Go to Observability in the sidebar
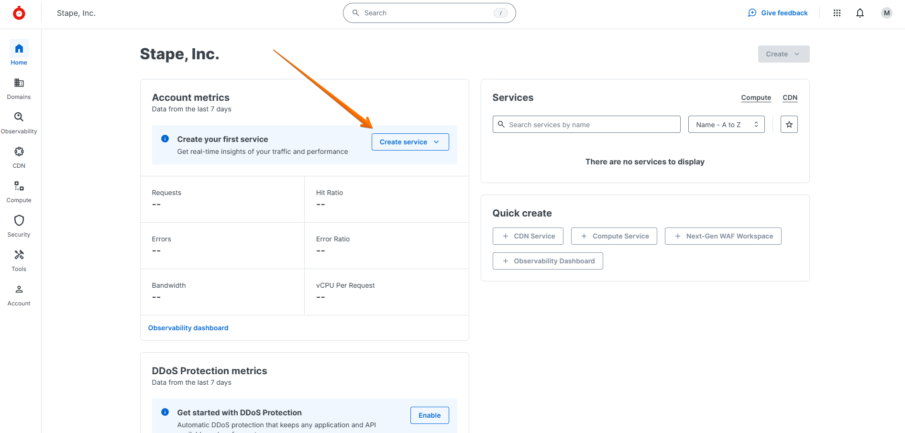This screenshot has height=433, width=905. point(19,123)
